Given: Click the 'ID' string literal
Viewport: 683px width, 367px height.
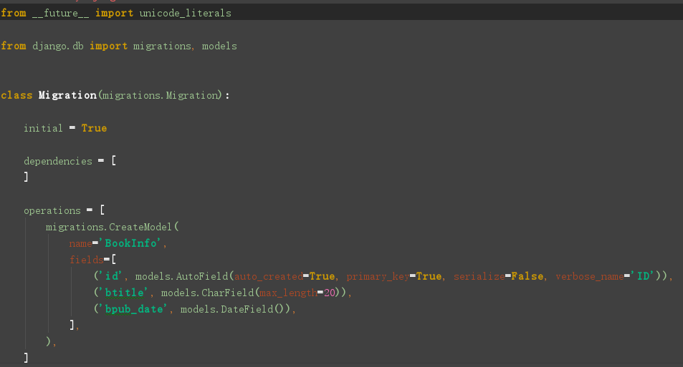Looking at the screenshot, I should pyautogui.click(x=642, y=276).
